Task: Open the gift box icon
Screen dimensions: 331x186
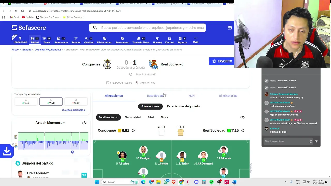Action: point(230,28)
